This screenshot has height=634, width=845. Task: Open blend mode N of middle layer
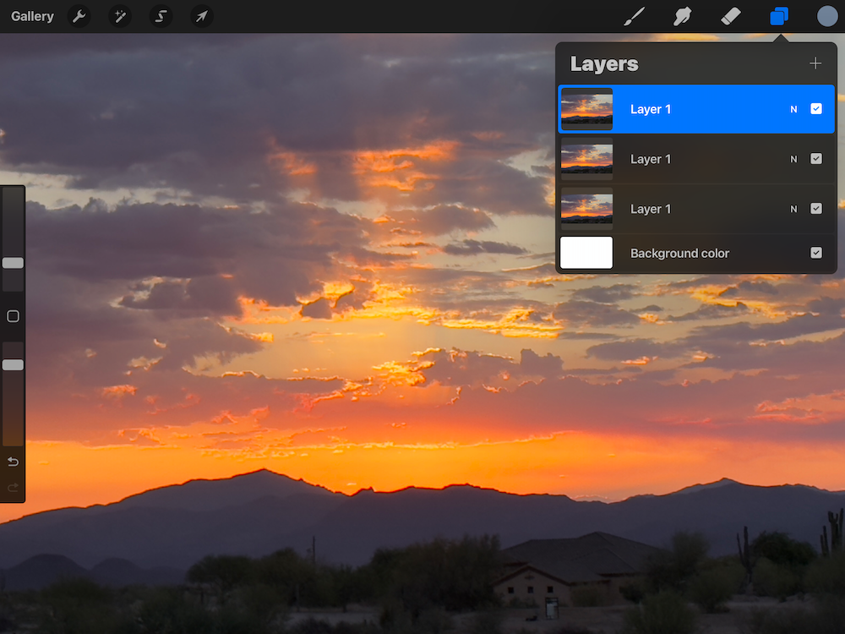pos(793,159)
